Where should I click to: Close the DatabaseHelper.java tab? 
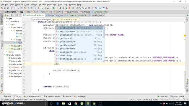pos(44,15)
